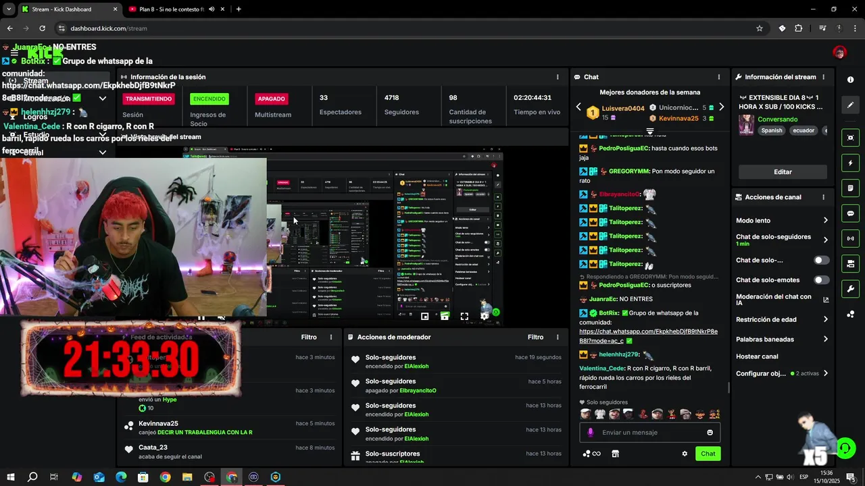
Task: Toggle the camera channel actions widget in the sidebar
Action: 850,263
